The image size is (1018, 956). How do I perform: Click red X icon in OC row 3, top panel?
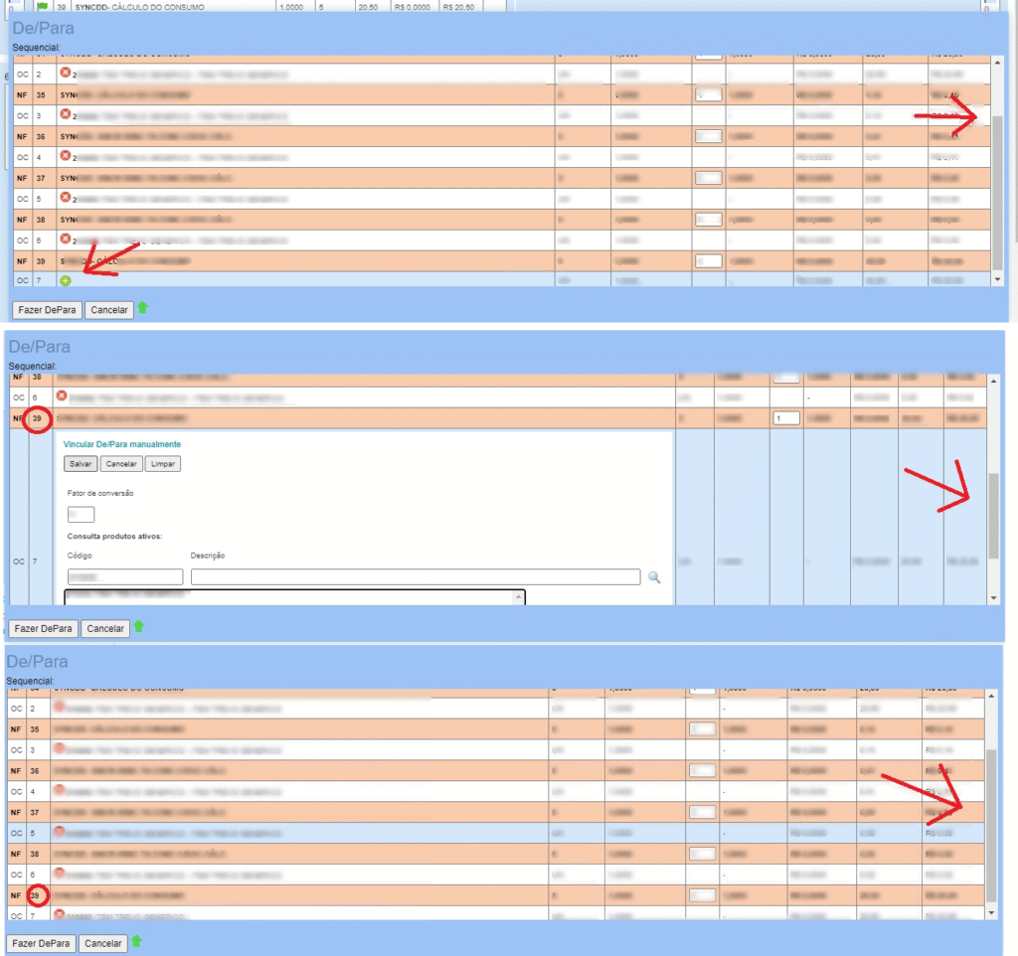tap(66, 115)
